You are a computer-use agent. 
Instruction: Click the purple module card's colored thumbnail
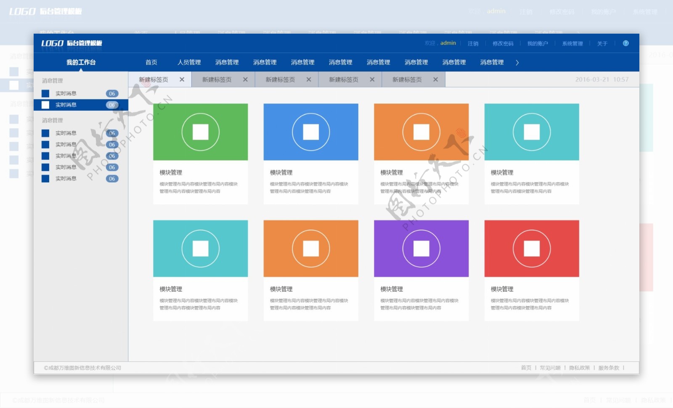pyautogui.click(x=421, y=249)
